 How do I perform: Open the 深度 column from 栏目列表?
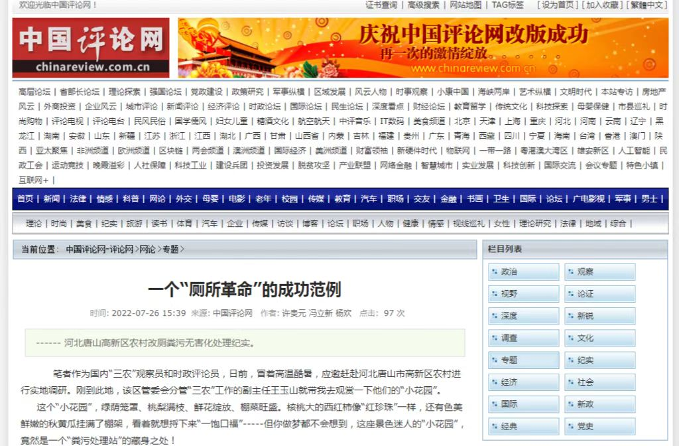523,317
